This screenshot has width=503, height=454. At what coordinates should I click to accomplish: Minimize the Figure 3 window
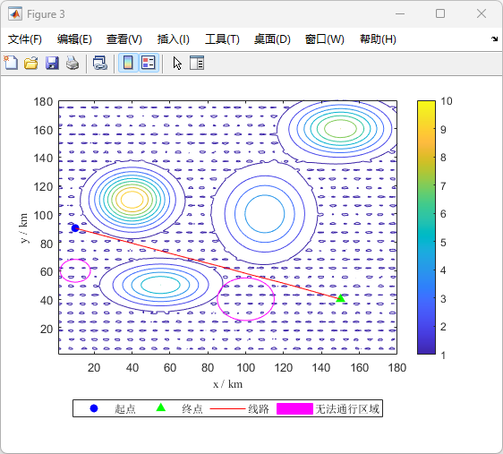[x=400, y=13]
